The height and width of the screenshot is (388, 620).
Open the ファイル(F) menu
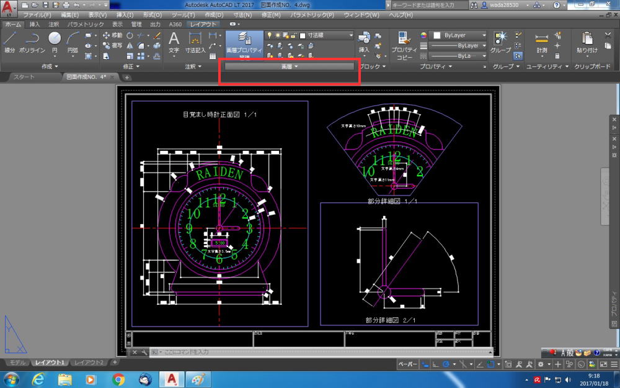[x=37, y=15]
